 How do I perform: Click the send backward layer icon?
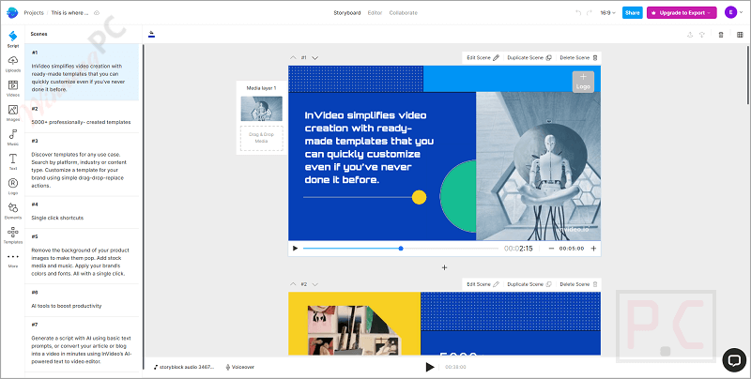pos(701,35)
